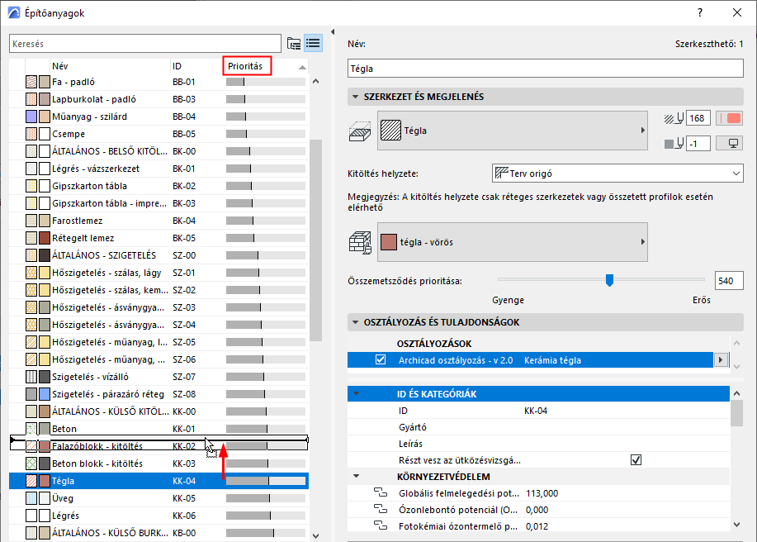Screen dimensions: 757x542
Task: Click the Keresés search field
Action: (144, 44)
